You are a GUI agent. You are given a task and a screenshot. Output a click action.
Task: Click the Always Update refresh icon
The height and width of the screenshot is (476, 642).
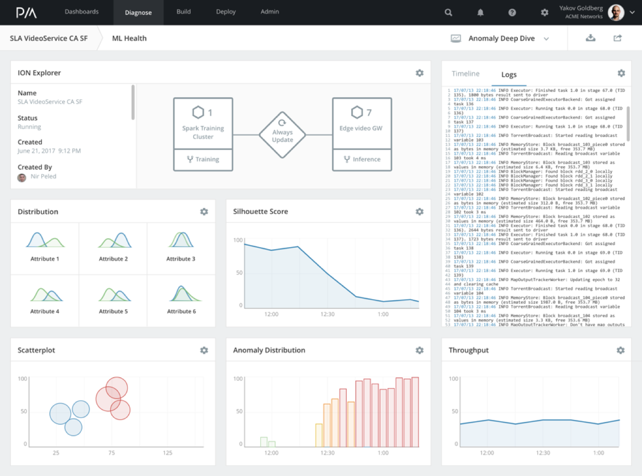[x=282, y=123]
